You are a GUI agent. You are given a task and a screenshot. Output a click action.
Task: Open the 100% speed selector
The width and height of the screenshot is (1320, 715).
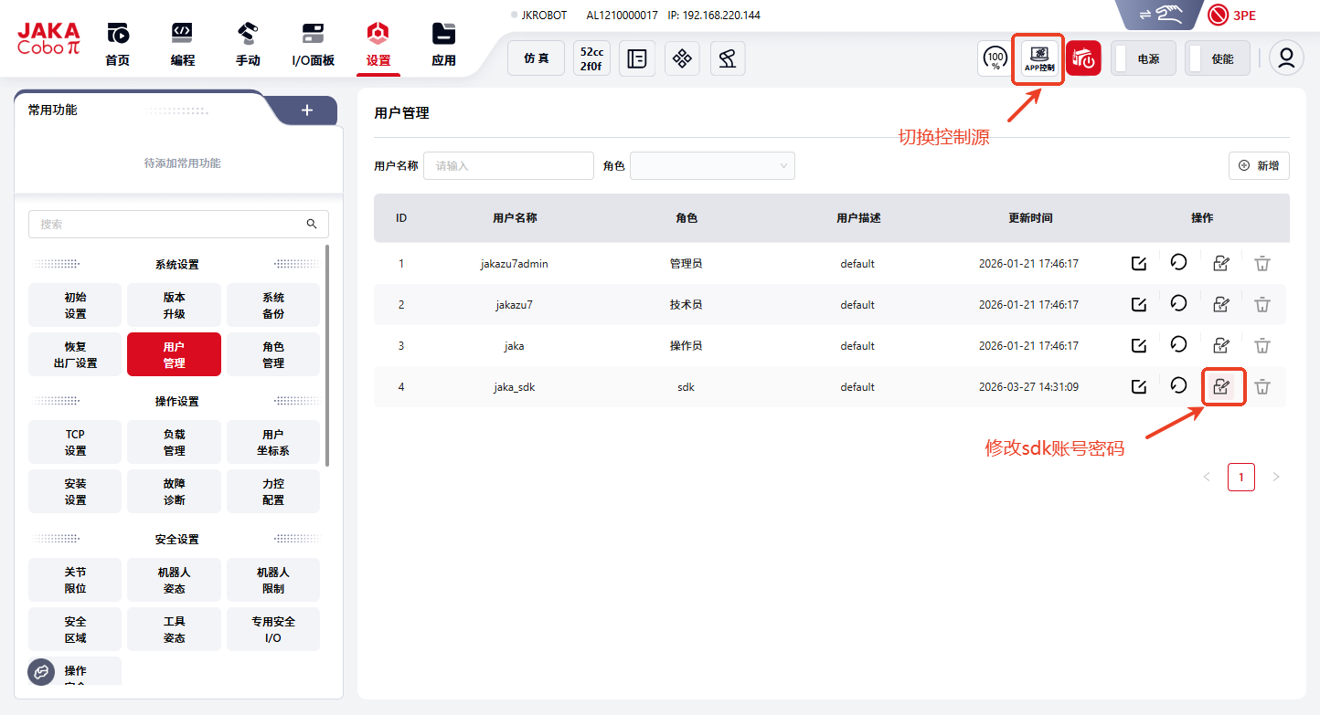[x=995, y=59]
